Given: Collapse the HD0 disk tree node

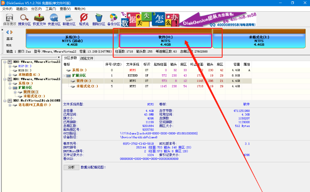Looking at the screenshot, I should 5,62.
